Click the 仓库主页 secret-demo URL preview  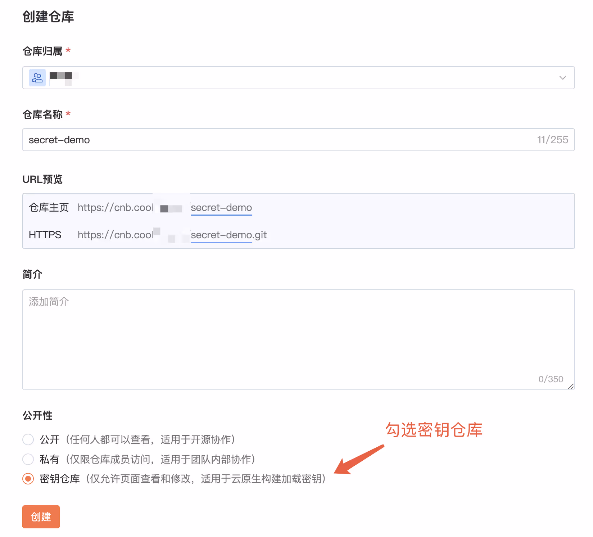(x=221, y=208)
